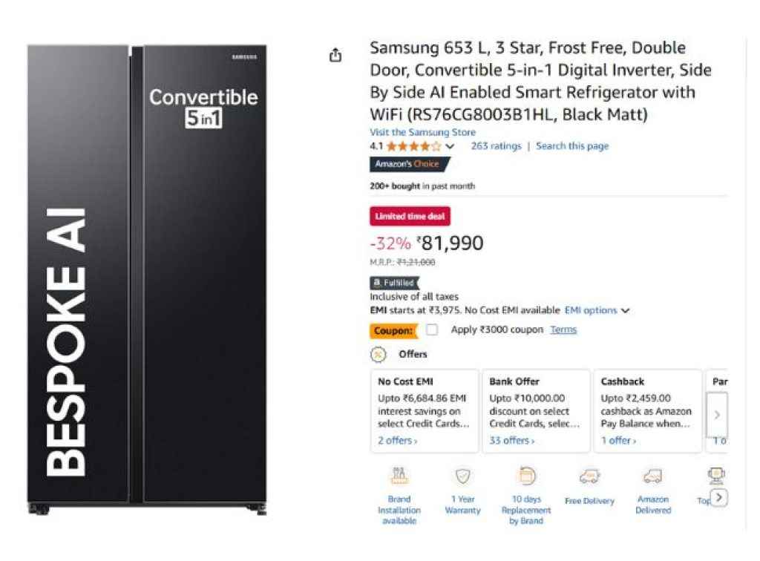Image resolution: width=760 pixels, height=561 pixels.
Task: Tick the Apply ₹3000 coupon checkbox
Action: [x=432, y=330]
